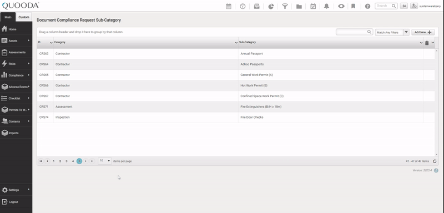The image size is (444, 213).
Task: Go to page 1
Action: [54, 161]
